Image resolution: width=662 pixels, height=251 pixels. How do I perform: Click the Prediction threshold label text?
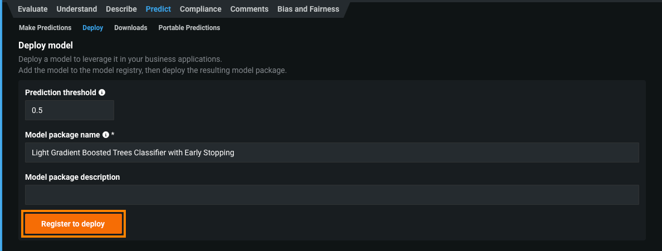click(61, 92)
